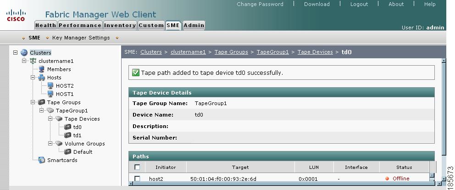
Task: Click the Target column header
Action: 240,167
